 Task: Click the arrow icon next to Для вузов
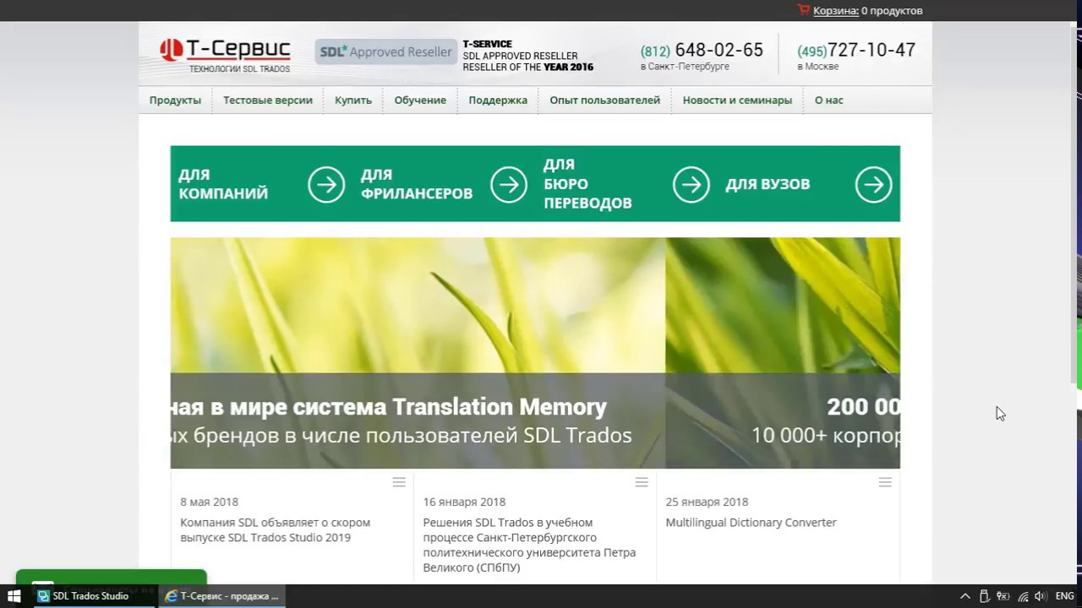874,184
